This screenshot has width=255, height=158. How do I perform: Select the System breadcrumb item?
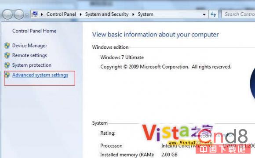pyautogui.click(x=146, y=14)
